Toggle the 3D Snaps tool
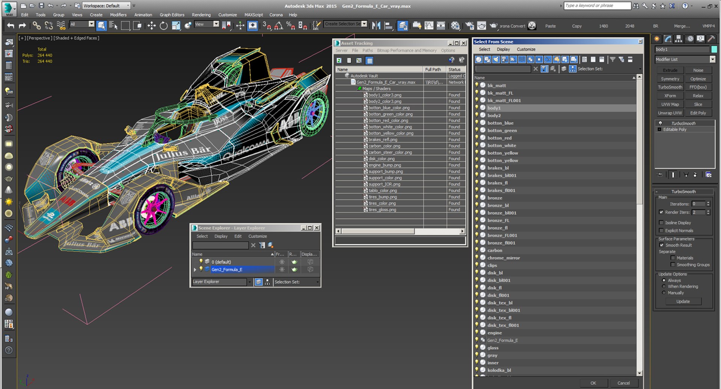Image resolution: width=721 pixels, height=389 pixels. coord(267,25)
